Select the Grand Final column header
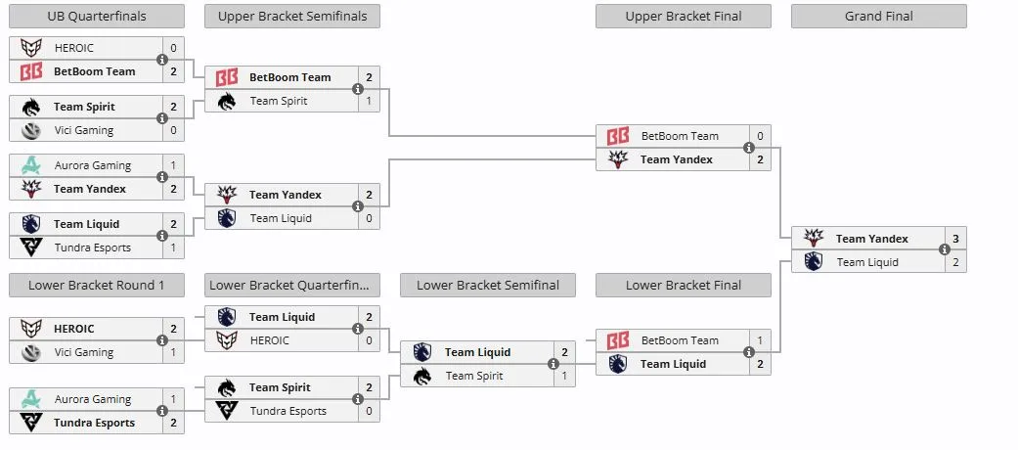1018x450 pixels. click(x=879, y=17)
